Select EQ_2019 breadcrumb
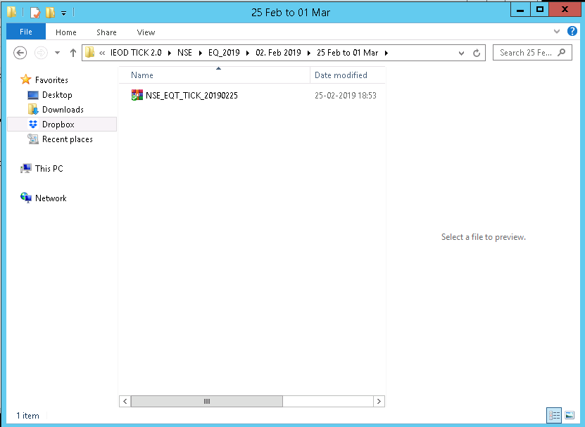 224,53
